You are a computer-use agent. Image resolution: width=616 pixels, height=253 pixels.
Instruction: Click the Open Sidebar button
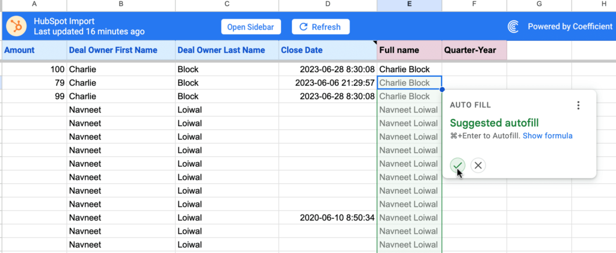(251, 26)
